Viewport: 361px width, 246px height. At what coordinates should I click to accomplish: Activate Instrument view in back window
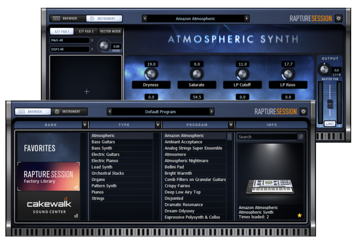coord(104,19)
